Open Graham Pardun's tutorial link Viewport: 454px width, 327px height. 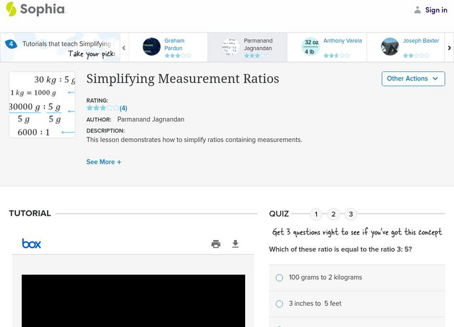(x=173, y=44)
